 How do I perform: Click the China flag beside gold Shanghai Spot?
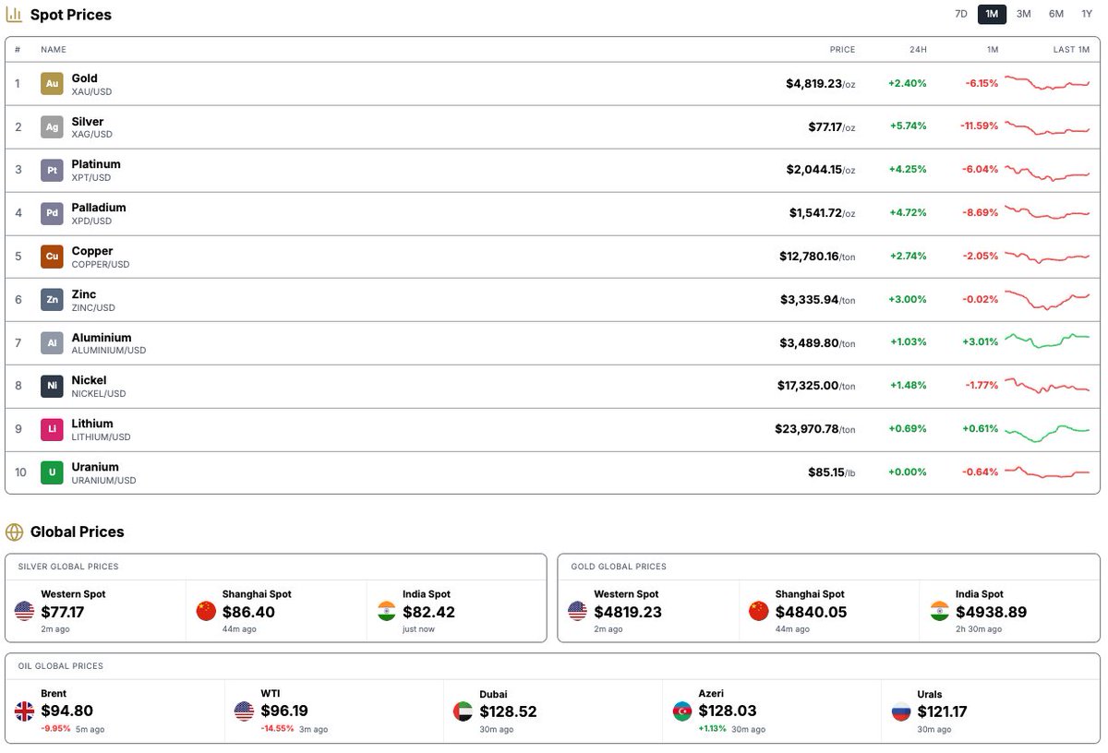point(758,611)
